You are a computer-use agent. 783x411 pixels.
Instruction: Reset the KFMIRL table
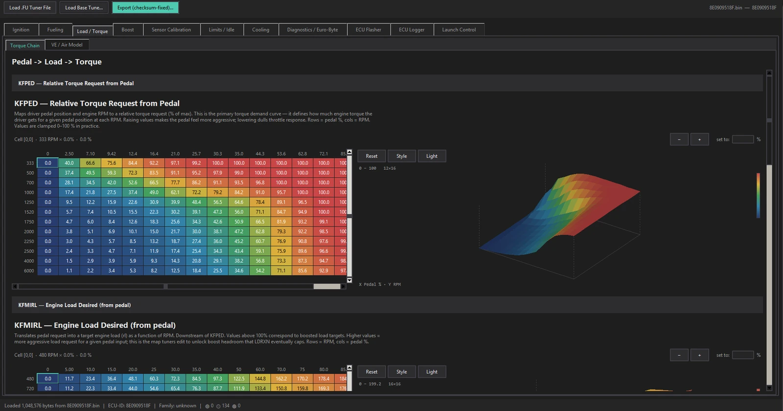pos(372,372)
